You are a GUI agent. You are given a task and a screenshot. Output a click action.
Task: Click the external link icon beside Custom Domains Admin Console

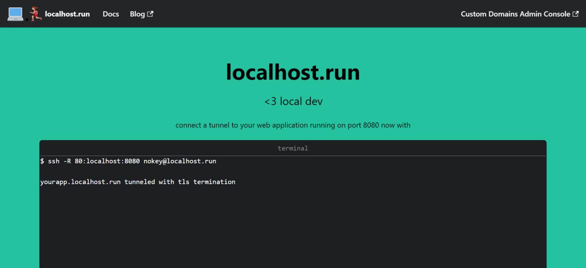[575, 13]
